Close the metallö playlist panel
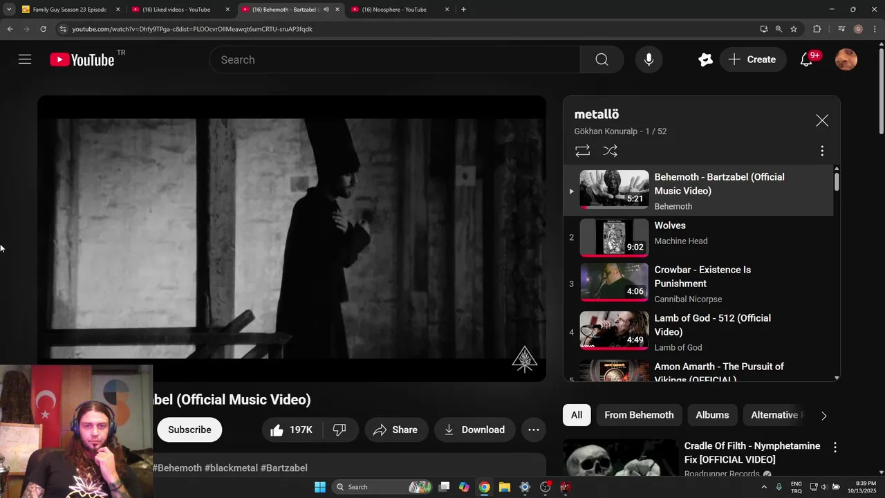This screenshot has height=498, width=885. click(821, 120)
